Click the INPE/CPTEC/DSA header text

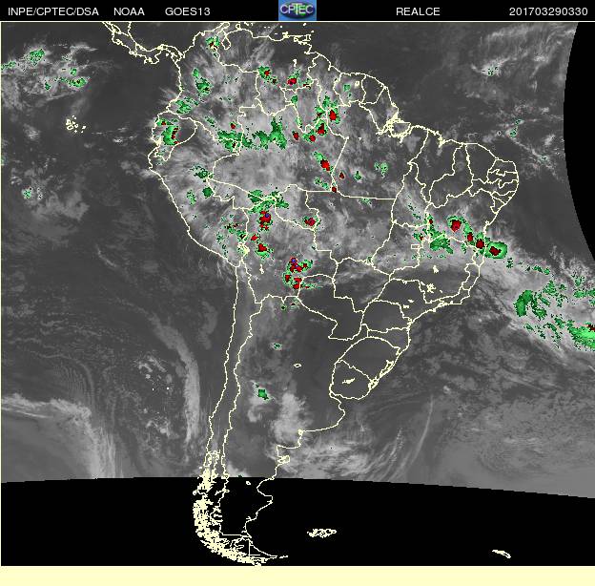(53, 11)
